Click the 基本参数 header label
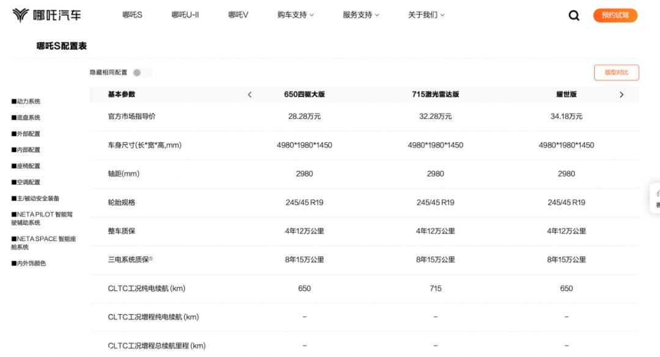The height and width of the screenshot is (357, 660). [122, 94]
